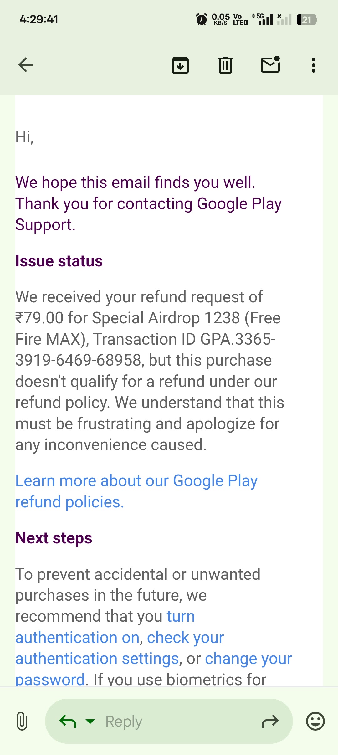Delete this email with trash icon
The width and height of the screenshot is (338, 755).
[225, 65]
